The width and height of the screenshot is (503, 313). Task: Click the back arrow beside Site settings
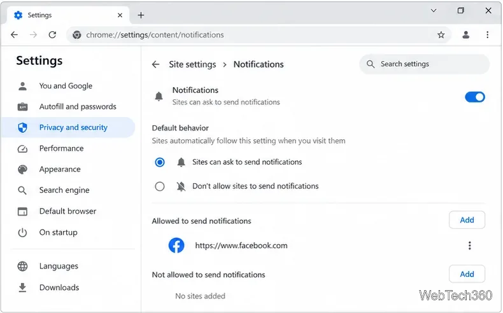tap(155, 64)
